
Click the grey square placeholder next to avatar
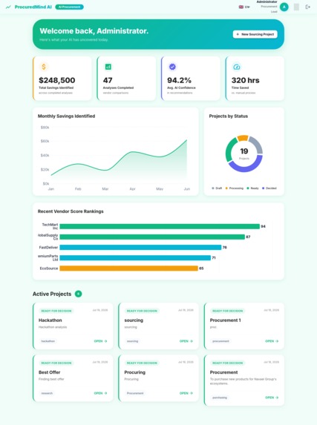tap(296, 7)
